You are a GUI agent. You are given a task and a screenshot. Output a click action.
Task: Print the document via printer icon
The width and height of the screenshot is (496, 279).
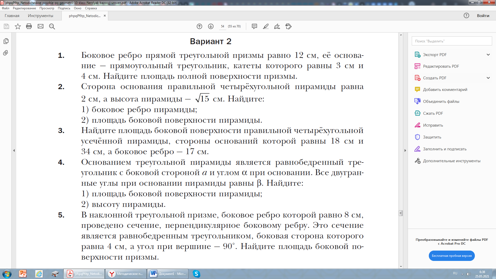pyautogui.click(x=29, y=26)
